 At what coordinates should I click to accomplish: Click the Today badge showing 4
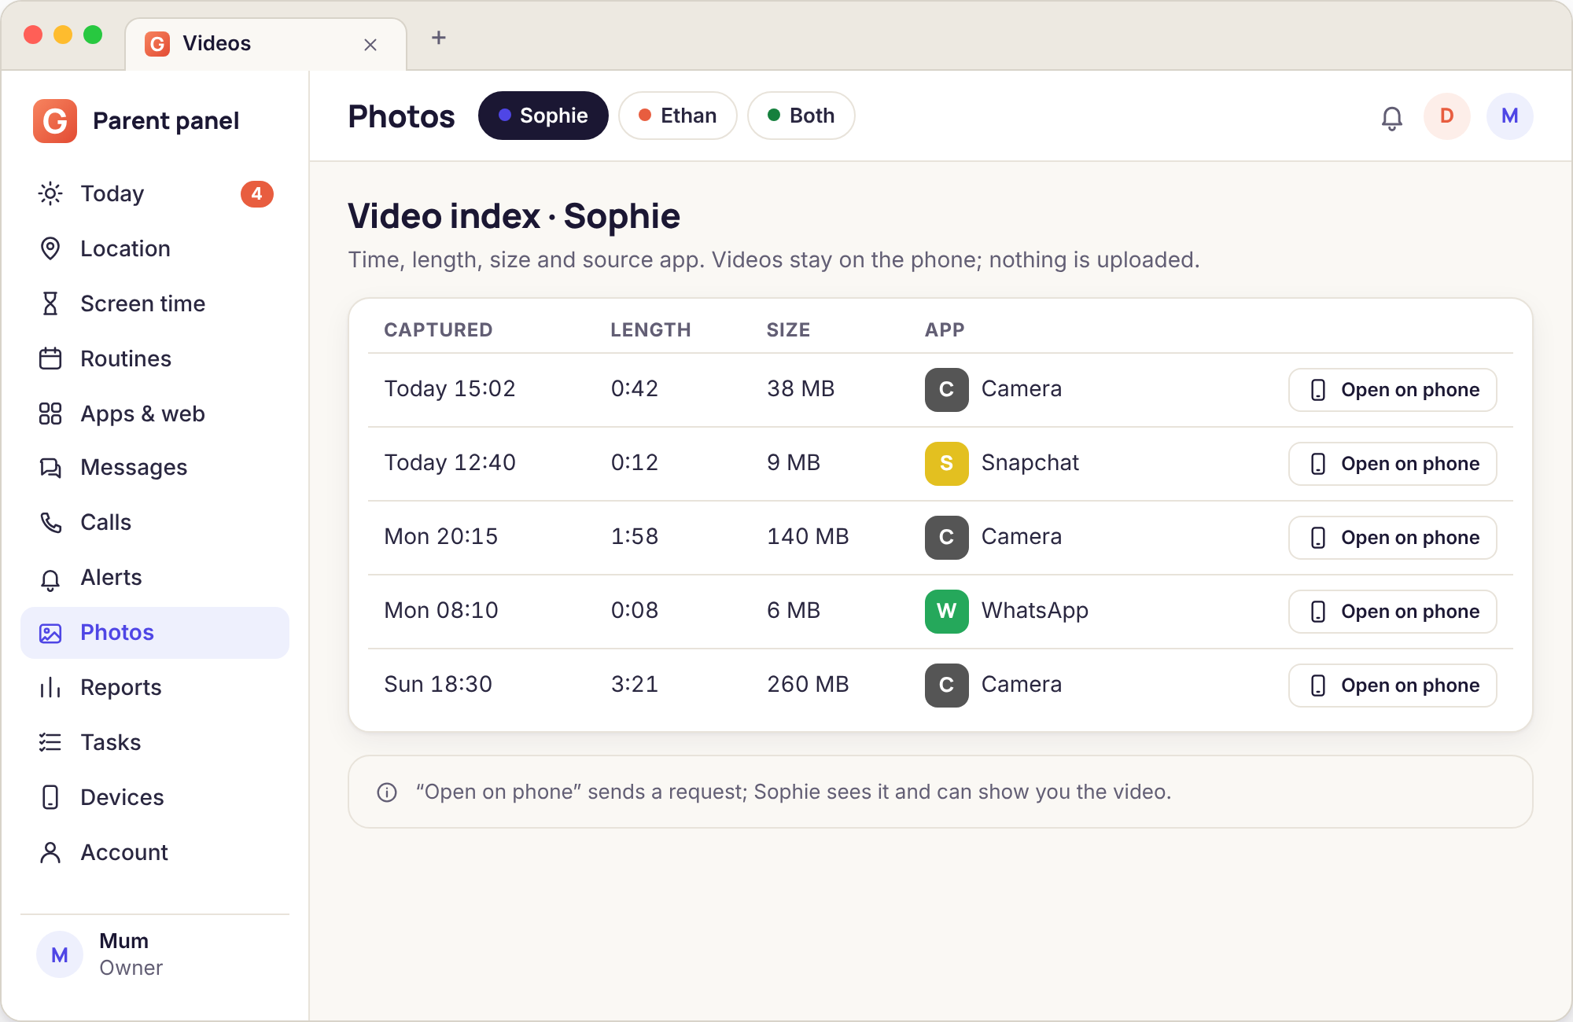(x=256, y=194)
